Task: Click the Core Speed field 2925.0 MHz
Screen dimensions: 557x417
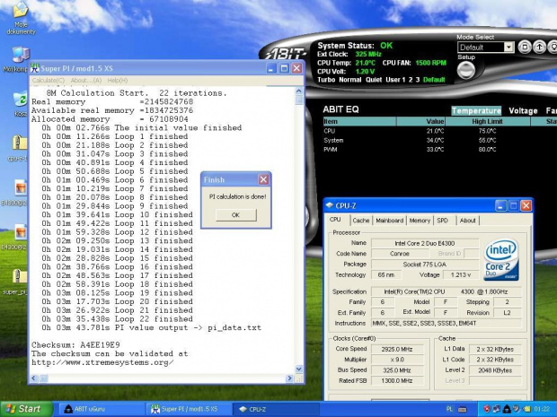Action: pos(397,349)
